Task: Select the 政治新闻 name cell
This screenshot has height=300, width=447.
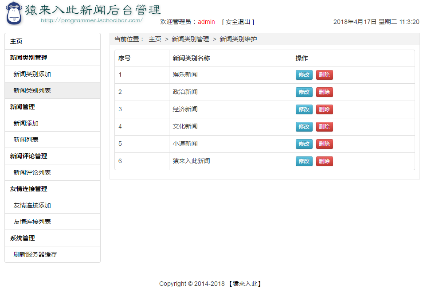Action: 231,92
